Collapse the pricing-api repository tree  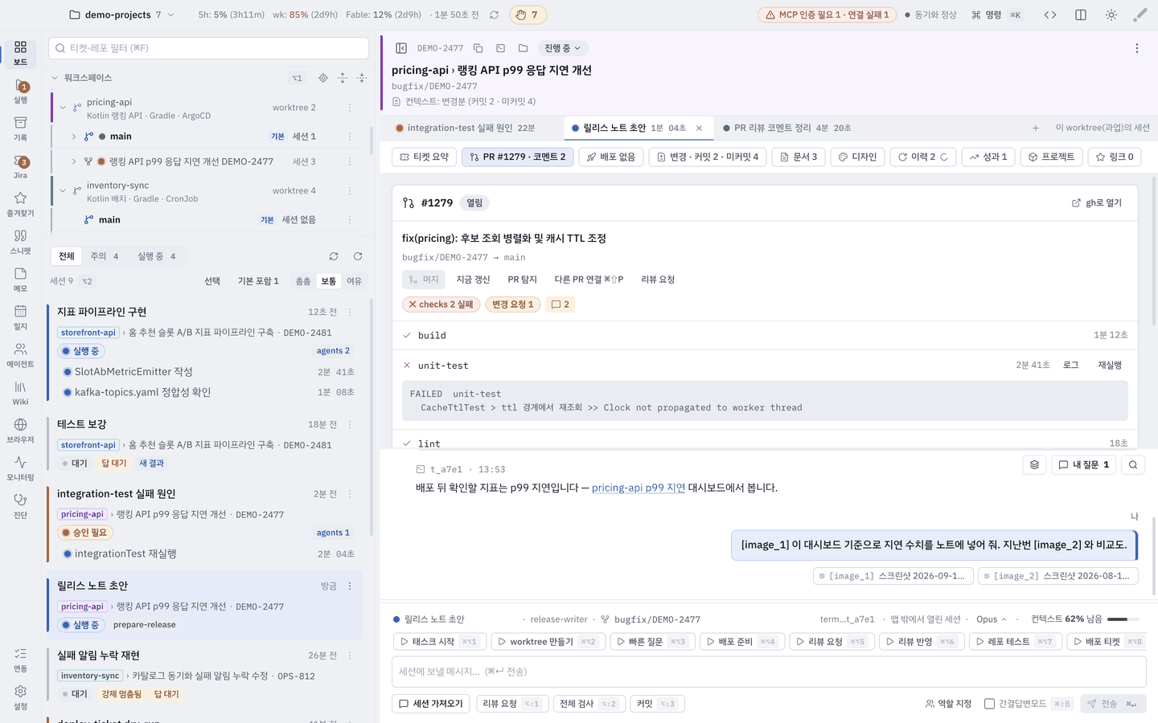tap(63, 108)
